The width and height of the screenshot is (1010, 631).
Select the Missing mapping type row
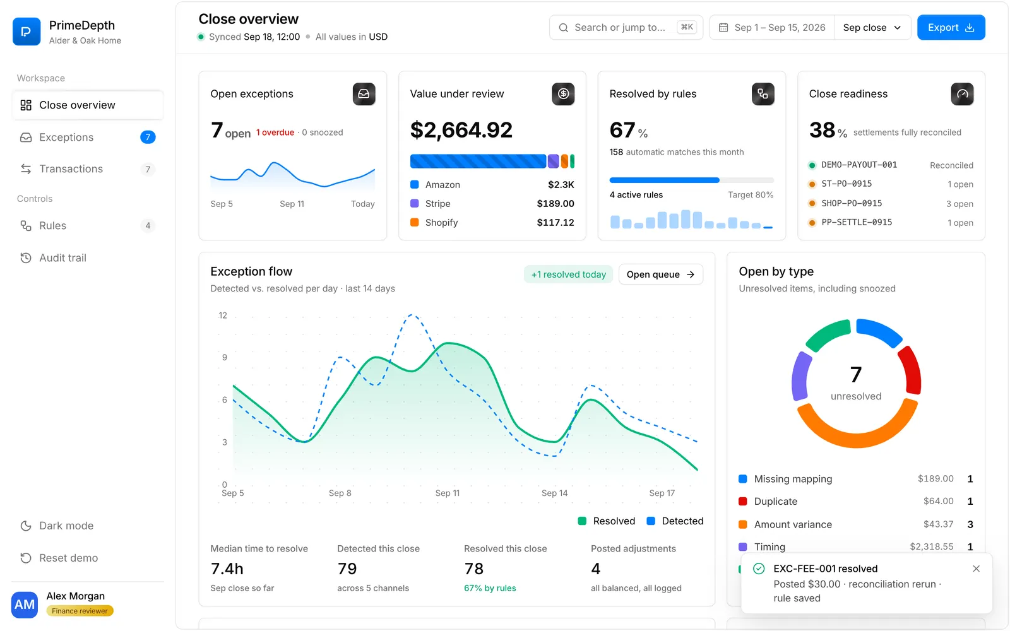point(856,479)
